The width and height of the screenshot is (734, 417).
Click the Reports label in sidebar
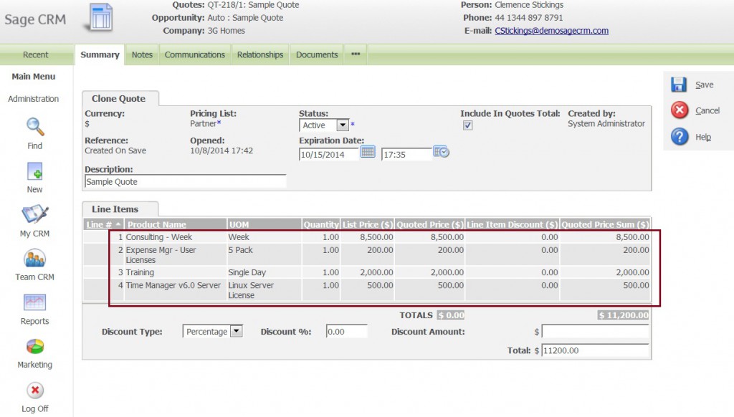34,321
